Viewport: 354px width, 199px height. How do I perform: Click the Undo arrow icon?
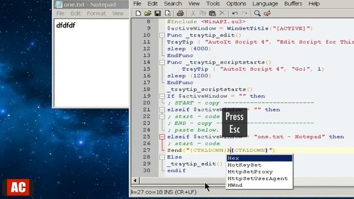tap(235, 13)
